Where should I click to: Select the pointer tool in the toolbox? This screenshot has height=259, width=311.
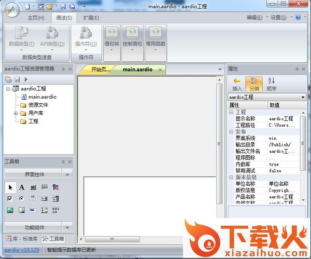point(10,187)
